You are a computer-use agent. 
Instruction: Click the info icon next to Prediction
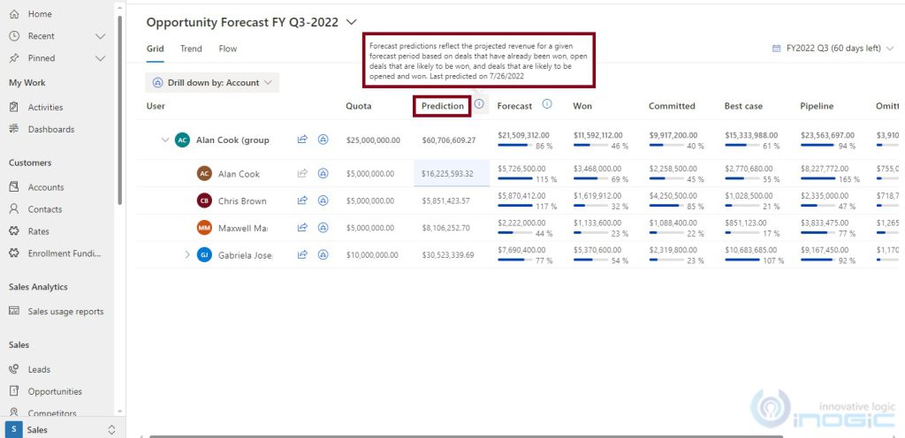[479, 104]
